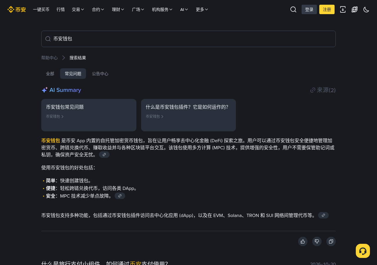The width and height of the screenshot is (377, 265).
Task: Click the AI Summary sparkle icon
Action: (44, 90)
